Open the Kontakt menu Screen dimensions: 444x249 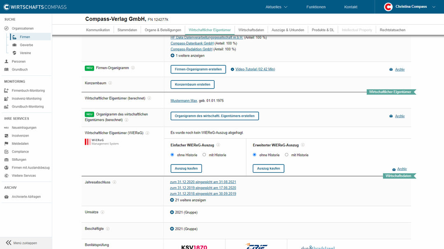(x=351, y=7)
